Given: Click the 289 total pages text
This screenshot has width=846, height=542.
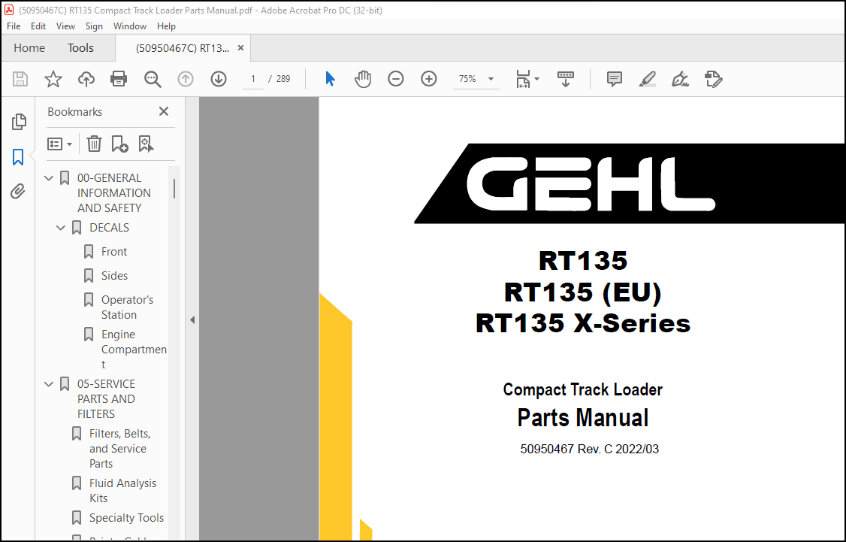Looking at the screenshot, I should click(x=283, y=80).
